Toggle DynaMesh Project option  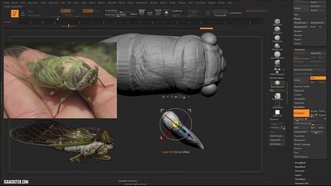(322, 115)
